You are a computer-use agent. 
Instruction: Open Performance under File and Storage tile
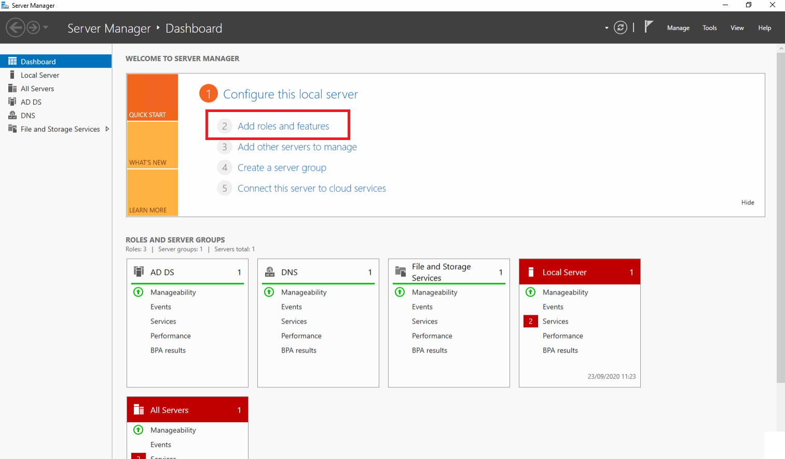432,336
